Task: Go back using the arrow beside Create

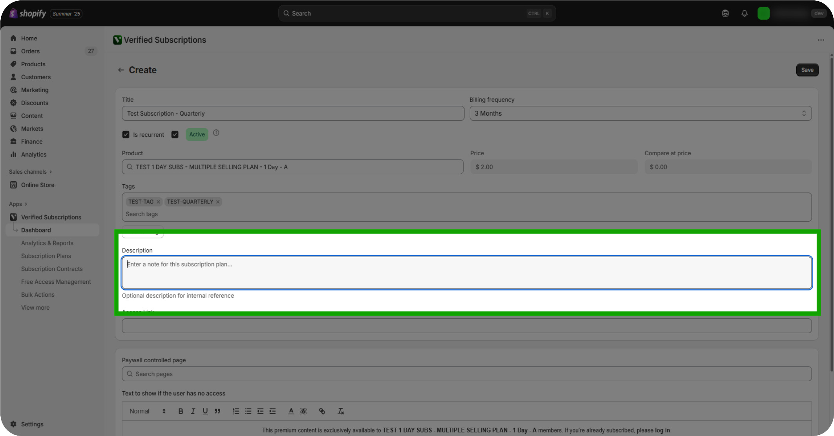Action: coord(121,70)
